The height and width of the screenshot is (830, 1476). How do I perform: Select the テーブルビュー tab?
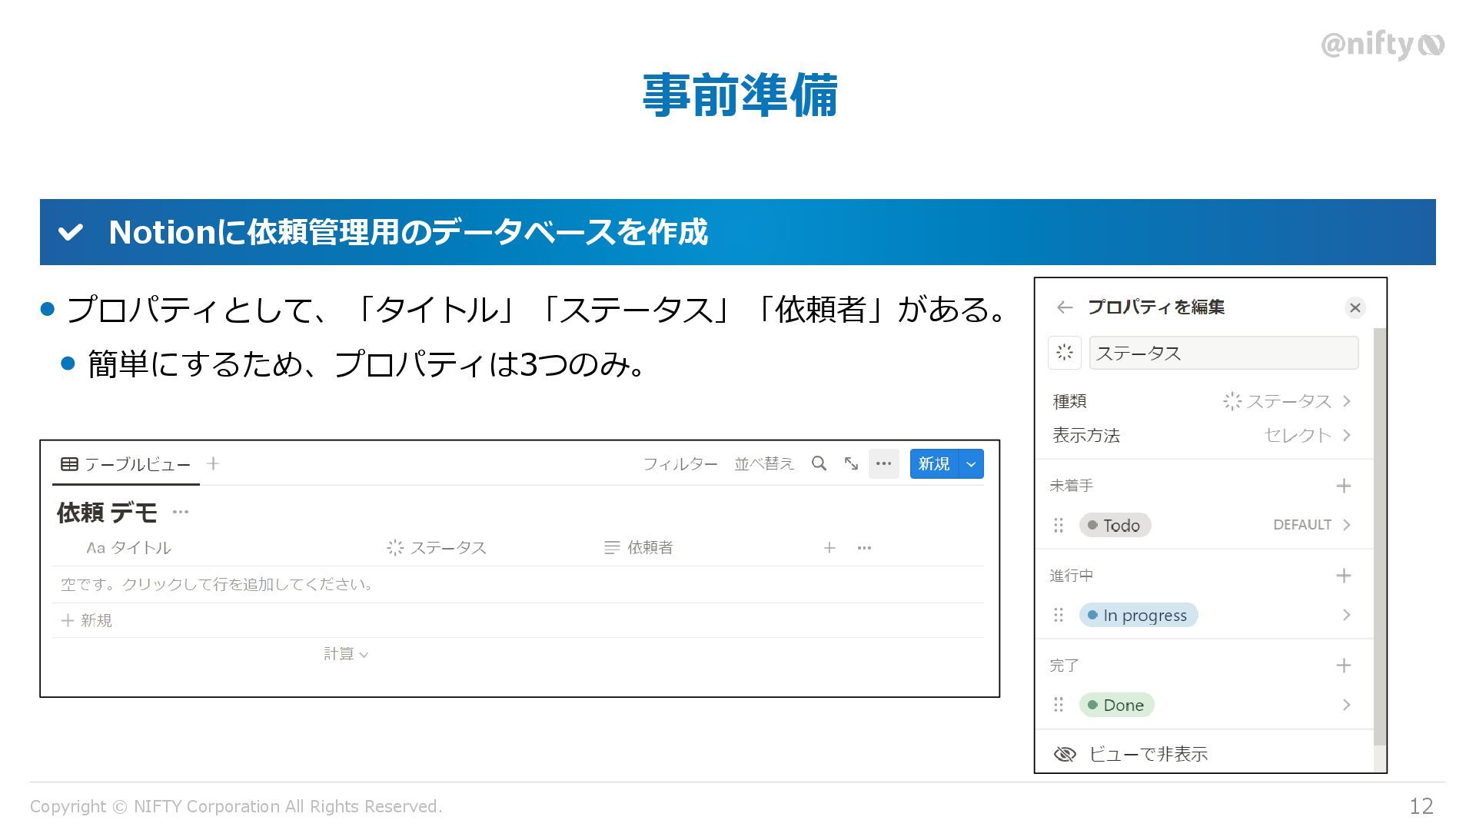coord(126,464)
